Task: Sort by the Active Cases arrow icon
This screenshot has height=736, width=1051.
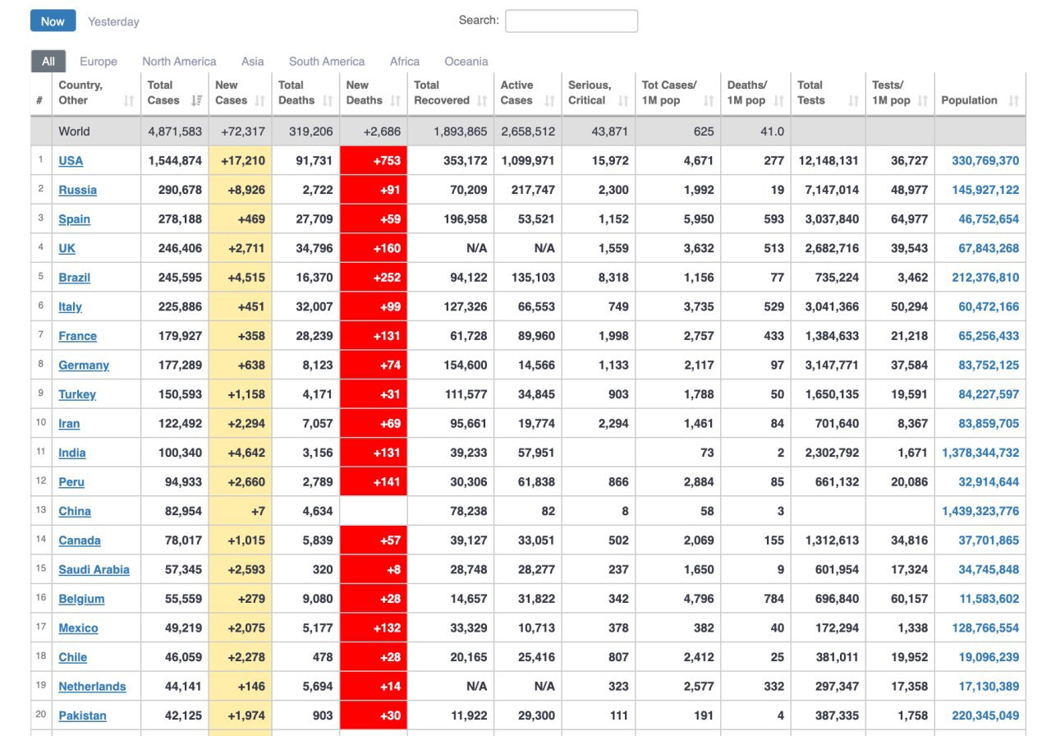Action: (x=549, y=101)
